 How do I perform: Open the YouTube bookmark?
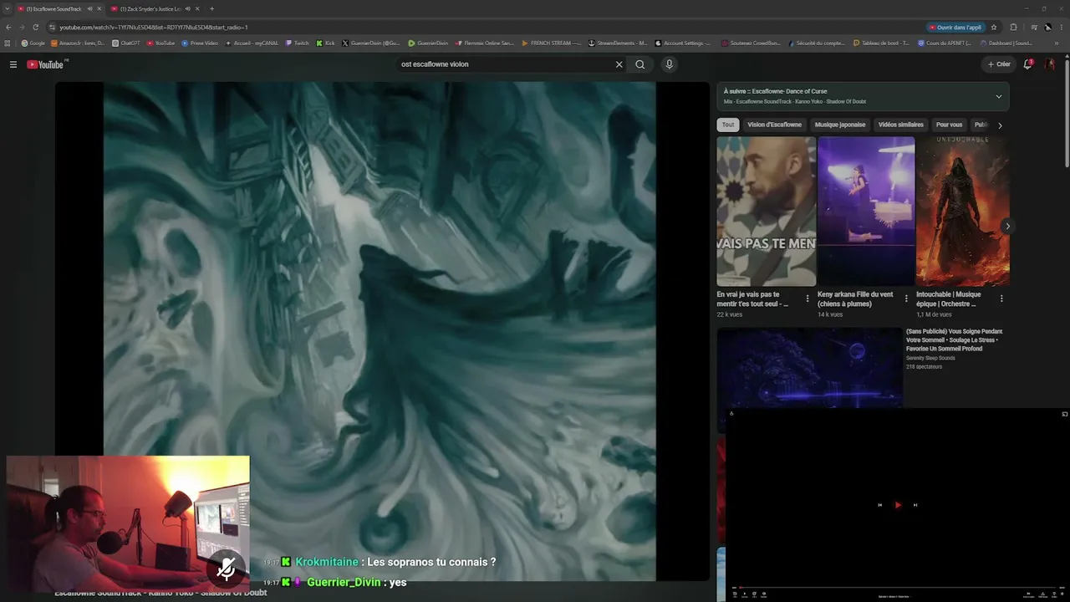[161, 43]
